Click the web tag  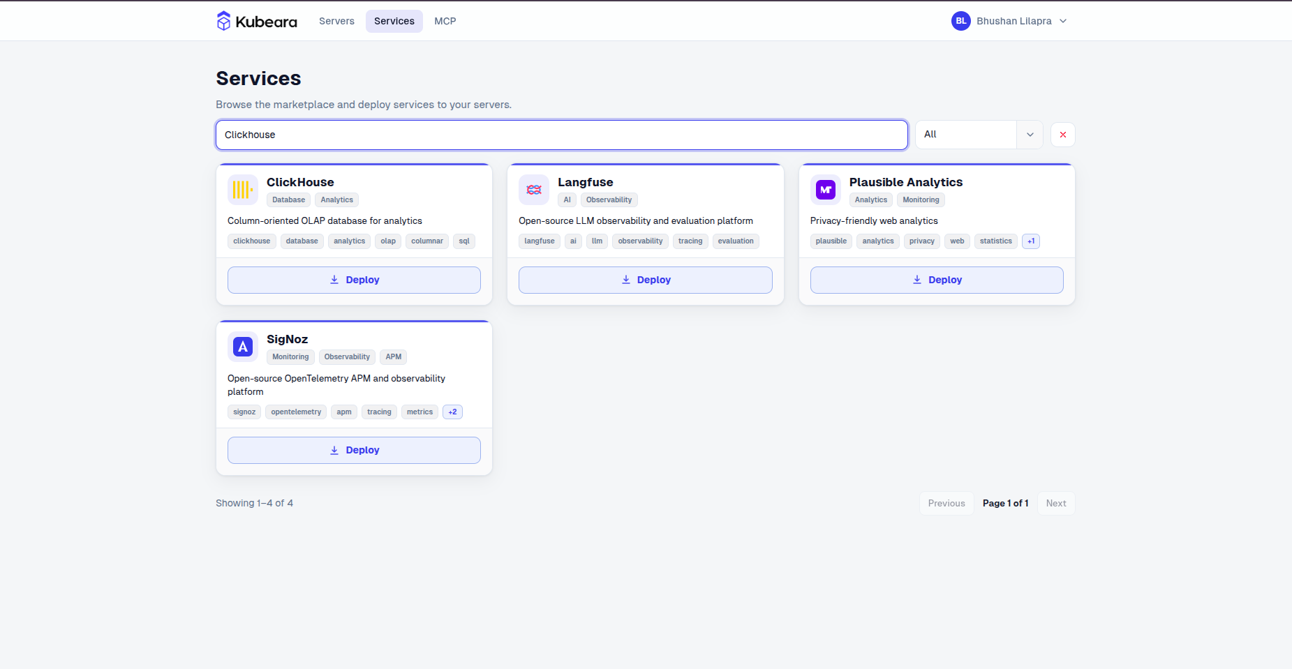958,241
